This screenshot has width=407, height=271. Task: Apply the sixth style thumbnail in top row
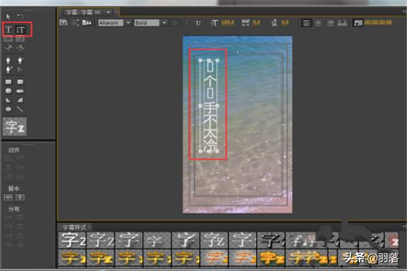pyautogui.click(x=214, y=240)
